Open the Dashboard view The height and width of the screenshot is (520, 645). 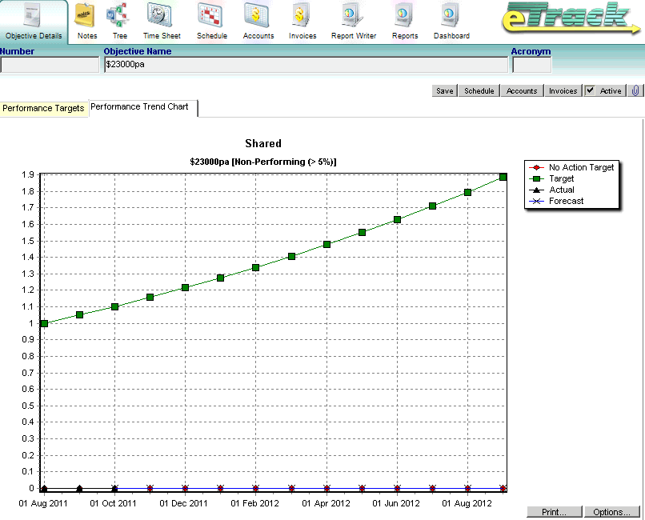pyautogui.click(x=451, y=20)
